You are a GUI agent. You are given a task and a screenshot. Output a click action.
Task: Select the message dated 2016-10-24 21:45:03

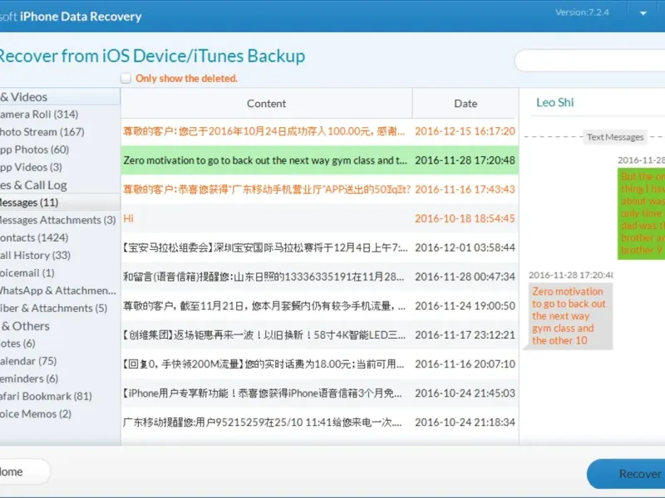coord(320,393)
